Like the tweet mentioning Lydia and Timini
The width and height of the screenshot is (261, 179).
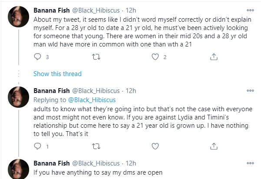155,147
